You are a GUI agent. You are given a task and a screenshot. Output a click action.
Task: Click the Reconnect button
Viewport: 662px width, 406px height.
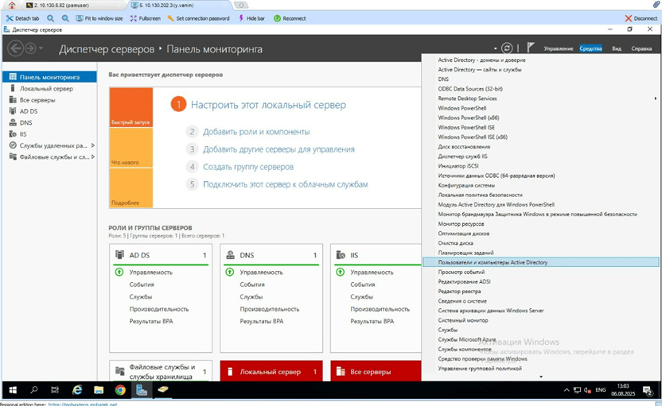(290, 18)
